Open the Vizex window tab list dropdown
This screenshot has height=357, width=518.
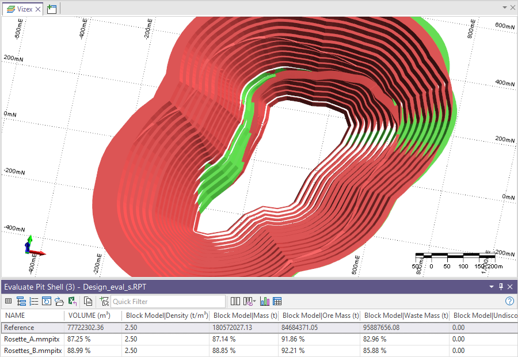point(504,8)
